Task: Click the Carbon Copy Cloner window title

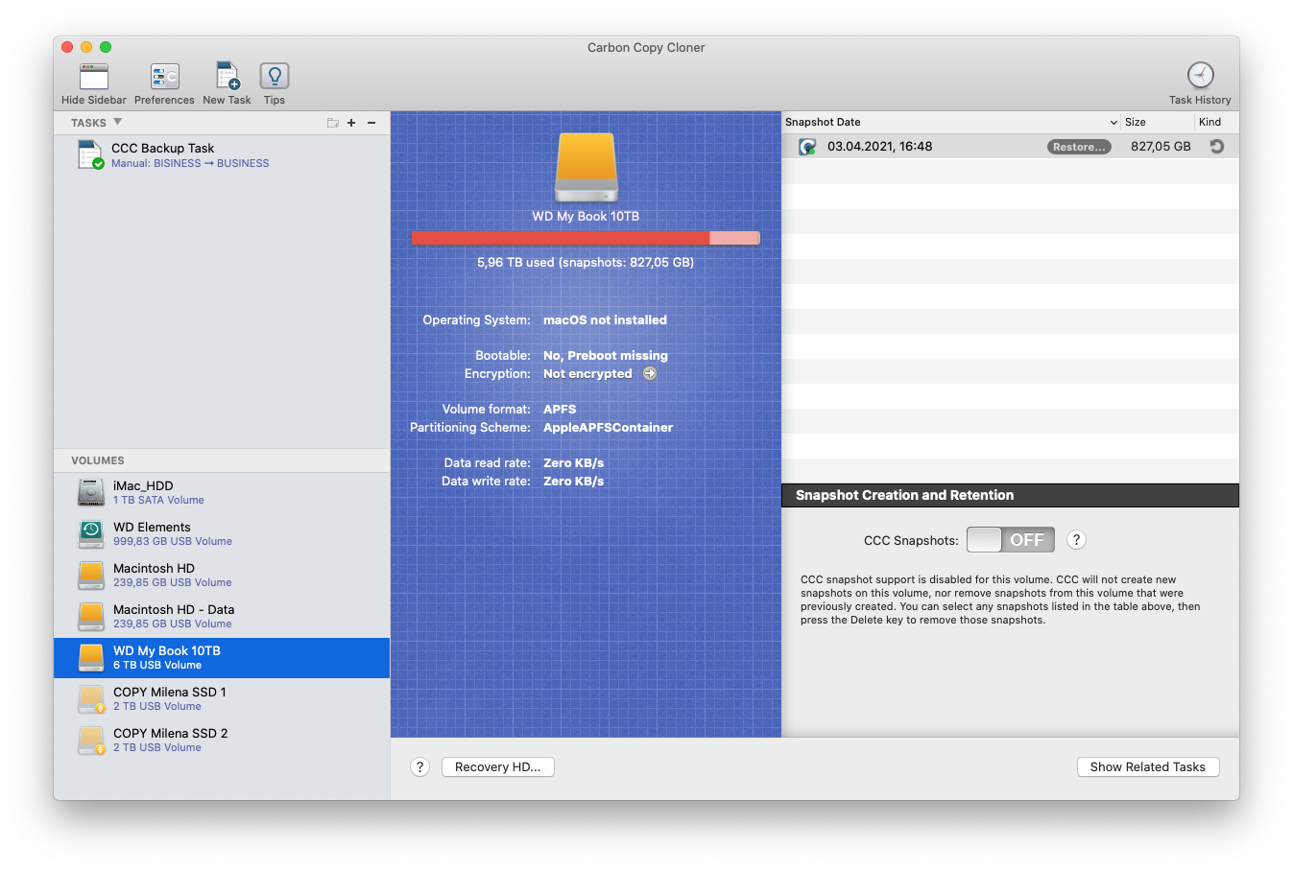Action: [646, 47]
